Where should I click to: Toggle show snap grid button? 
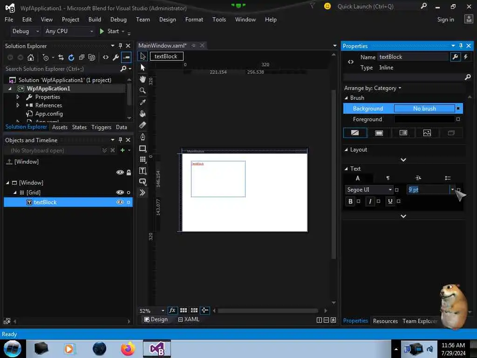coord(184,310)
